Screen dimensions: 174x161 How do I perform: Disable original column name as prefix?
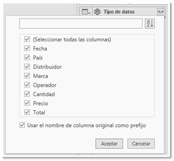click(22, 125)
